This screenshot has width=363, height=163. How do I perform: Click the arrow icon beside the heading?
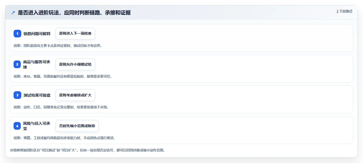pos(13,13)
